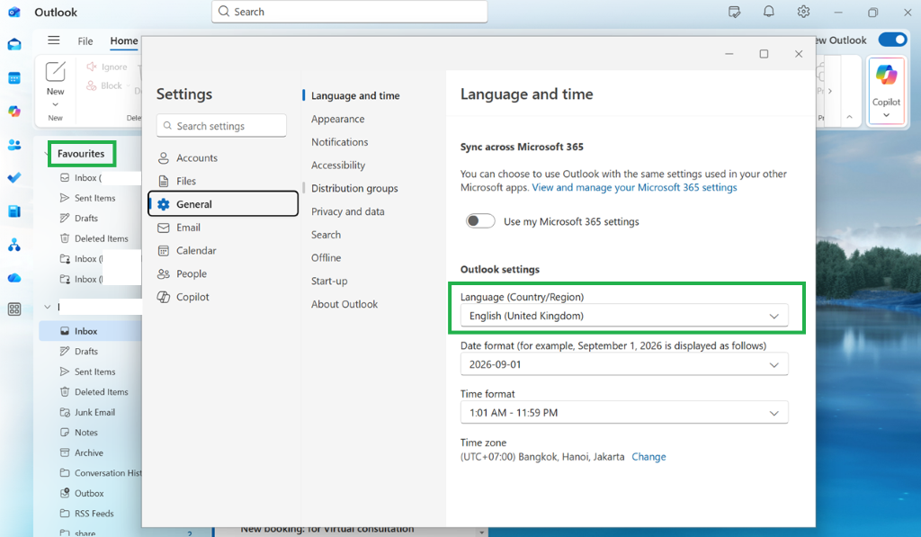Open About Outlook subsection

pyautogui.click(x=344, y=304)
